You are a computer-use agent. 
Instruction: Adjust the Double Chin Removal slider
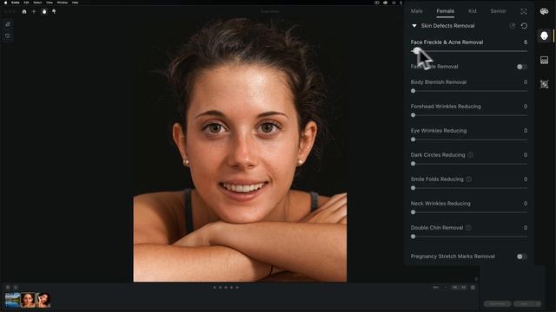(469, 237)
